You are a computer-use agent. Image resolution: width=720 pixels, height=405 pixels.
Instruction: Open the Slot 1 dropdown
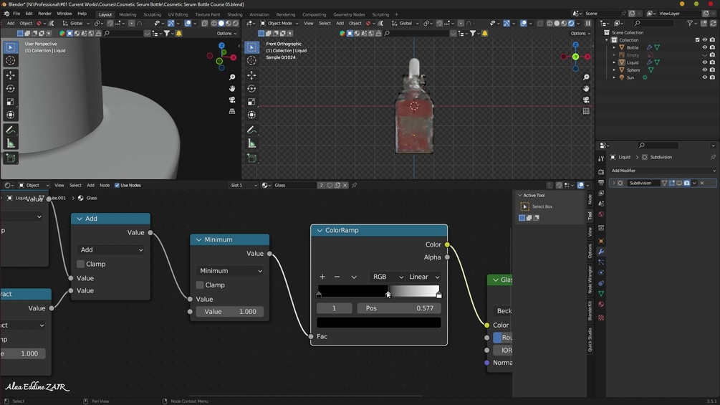tap(244, 185)
